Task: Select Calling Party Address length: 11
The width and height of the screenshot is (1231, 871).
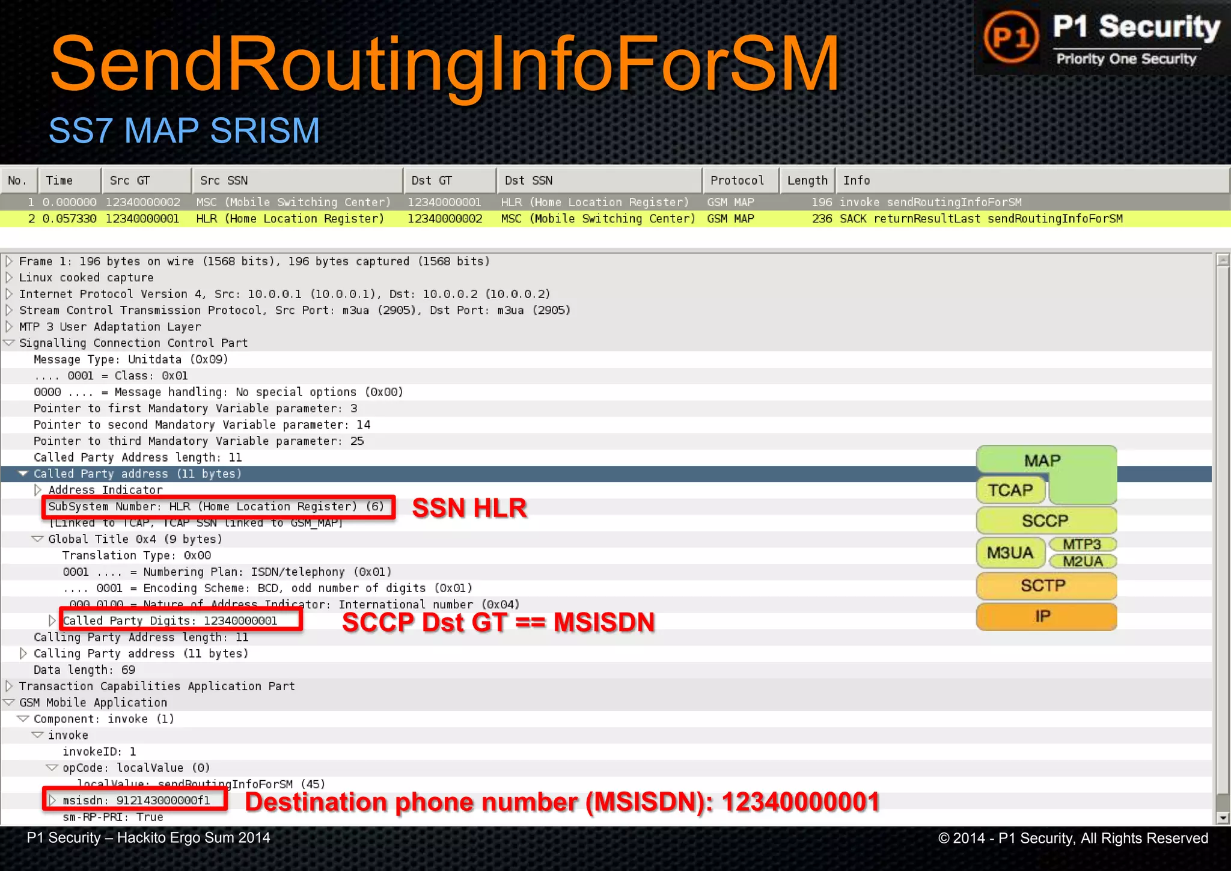Action: 606,637
